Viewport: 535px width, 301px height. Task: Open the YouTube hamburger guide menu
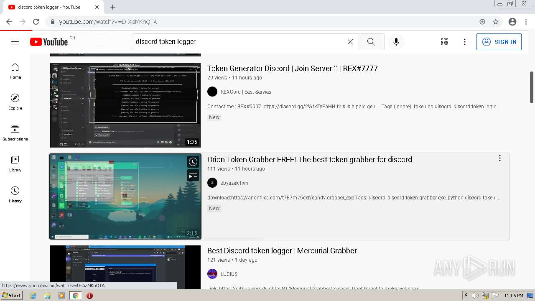click(x=15, y=42)
